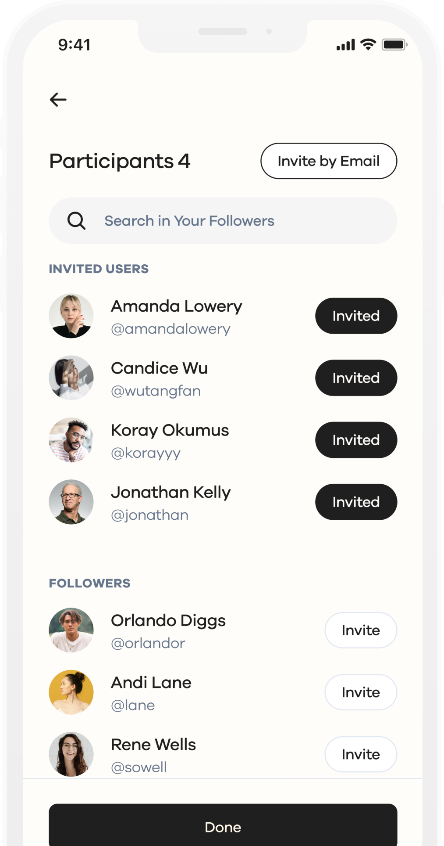Tap the Wi-Fi status icon
This screenshot has height=846, width=444.
[x=368, y=44]
